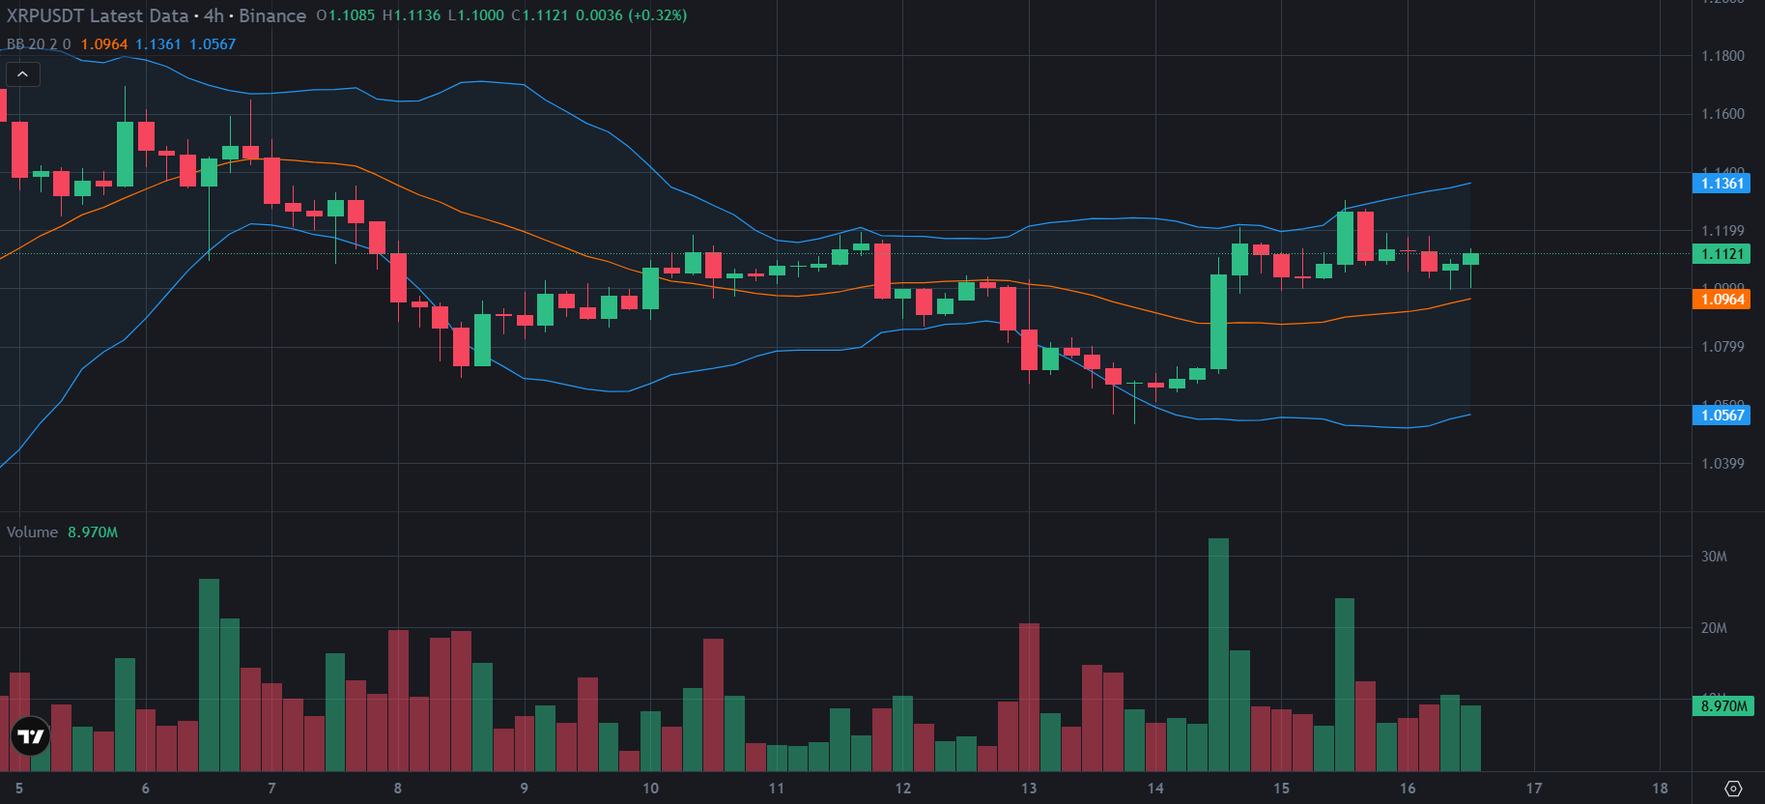
Task: Click the blue 1.0567 price-axis label
Action: (x=1722, y=416)
